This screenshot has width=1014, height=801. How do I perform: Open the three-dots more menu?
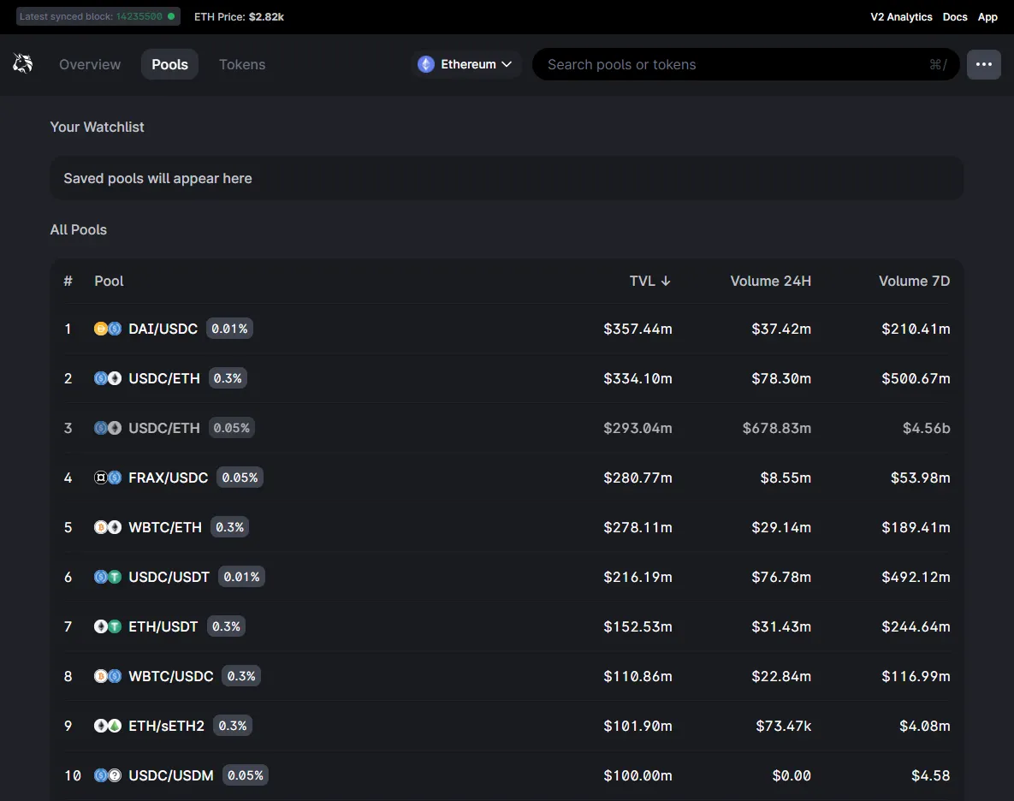coord(983,64)
